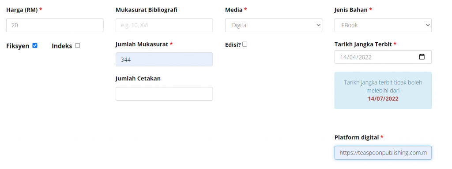This screenshot has height=169, width=452.
Task: Click the red 14/07/2022 deadline text
Action: [x=383, y=99]
